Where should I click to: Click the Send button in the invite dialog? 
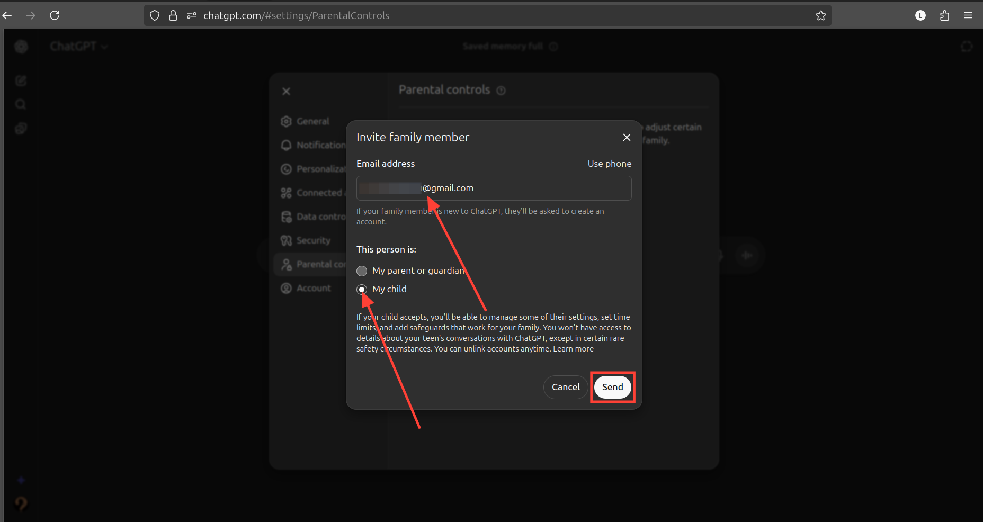tap(612, 387)
